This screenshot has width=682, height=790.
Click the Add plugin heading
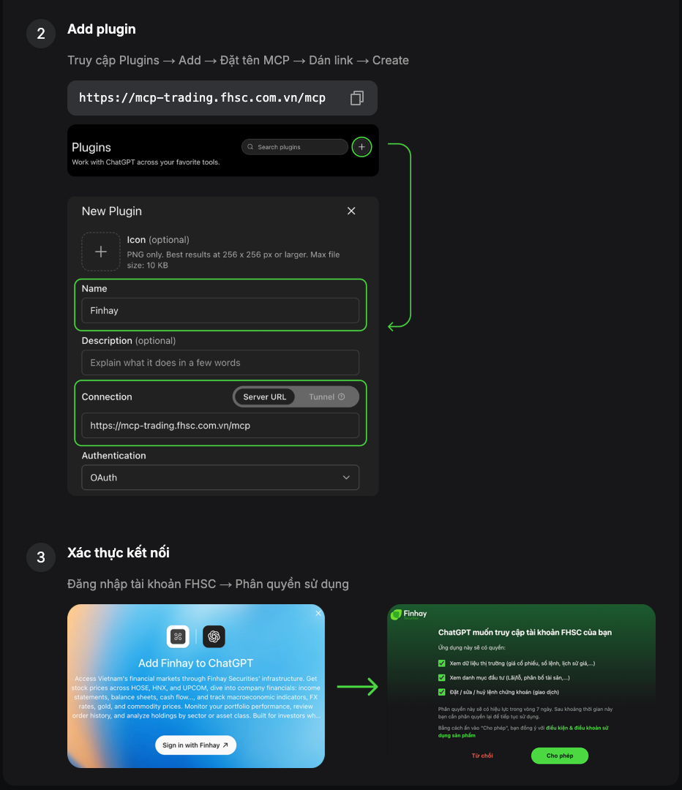coord(102,29)
